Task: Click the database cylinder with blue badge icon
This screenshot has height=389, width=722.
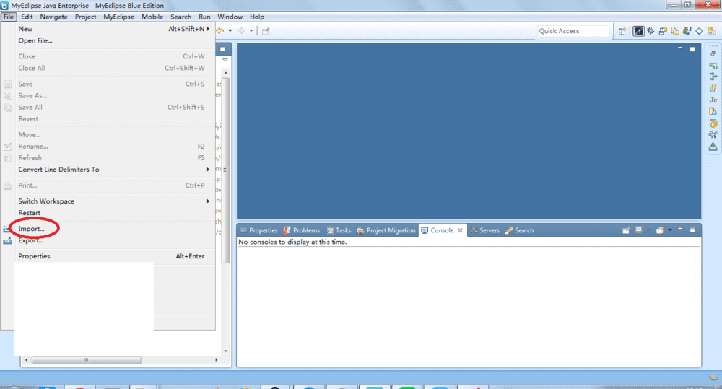Action: [713, 111]
